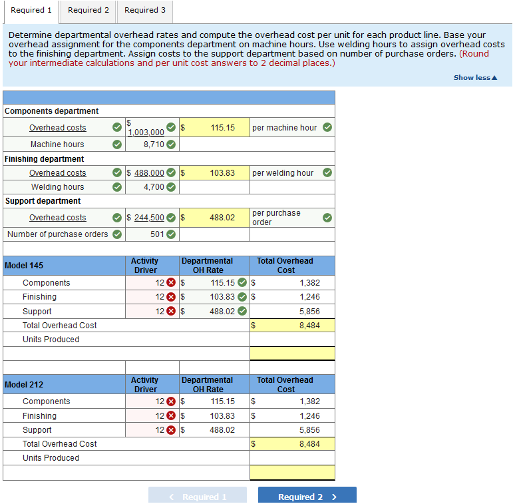This screenshot has height=504, width=513.
Task: Select Model 212 Finishing activity driver field
Action: [152, 415]
